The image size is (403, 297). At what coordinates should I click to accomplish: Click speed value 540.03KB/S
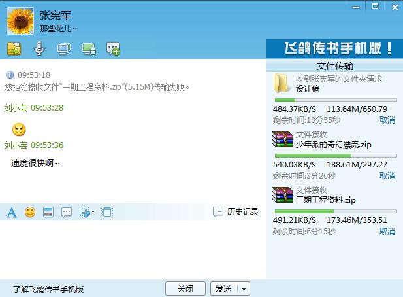295,164
